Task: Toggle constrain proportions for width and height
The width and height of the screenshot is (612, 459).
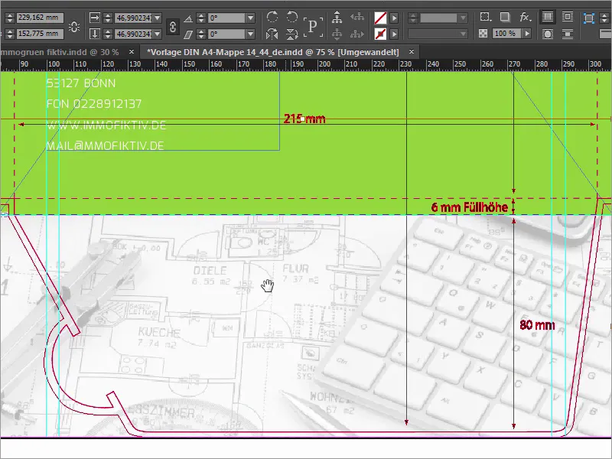Action: (73, 27)
